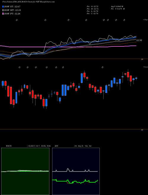Open the dark green MACD indicator panel

click(25, 171)
